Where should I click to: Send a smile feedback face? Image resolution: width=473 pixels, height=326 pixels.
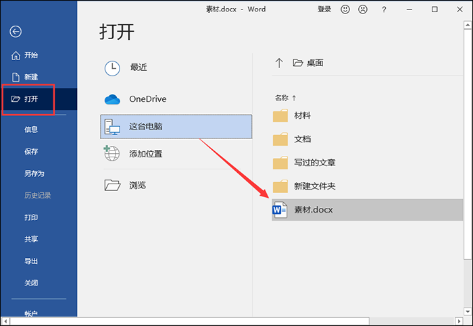[x=345, y=9]
